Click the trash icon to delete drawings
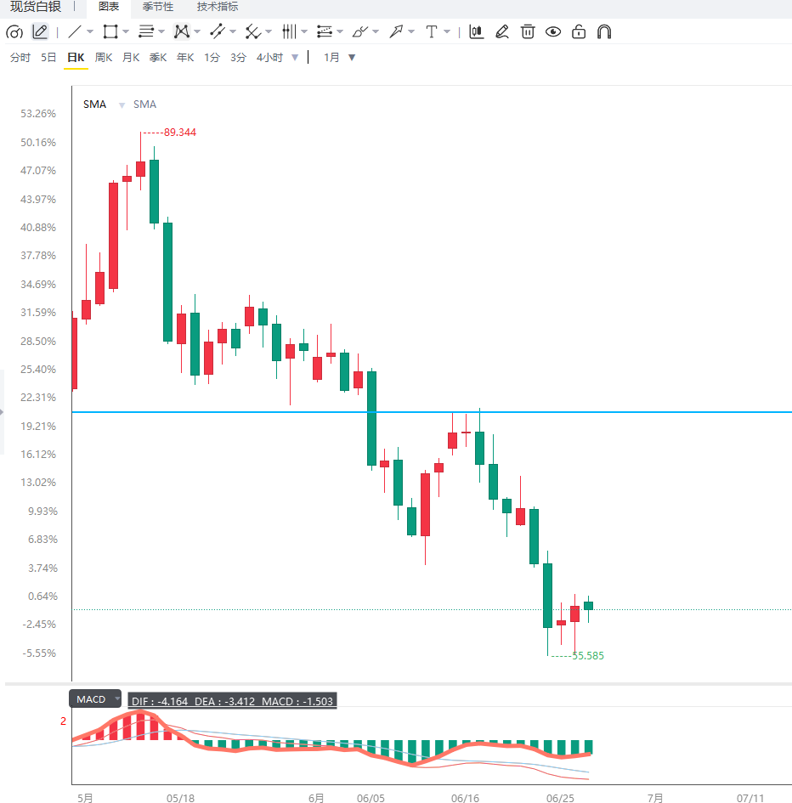792x803 pixels. point(528,31)
